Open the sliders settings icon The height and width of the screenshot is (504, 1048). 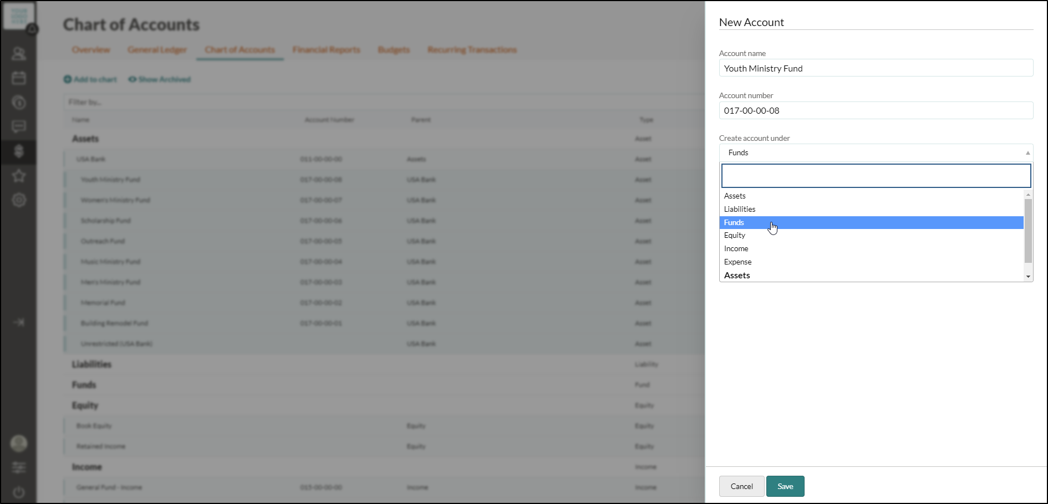(x=19, y=467)
